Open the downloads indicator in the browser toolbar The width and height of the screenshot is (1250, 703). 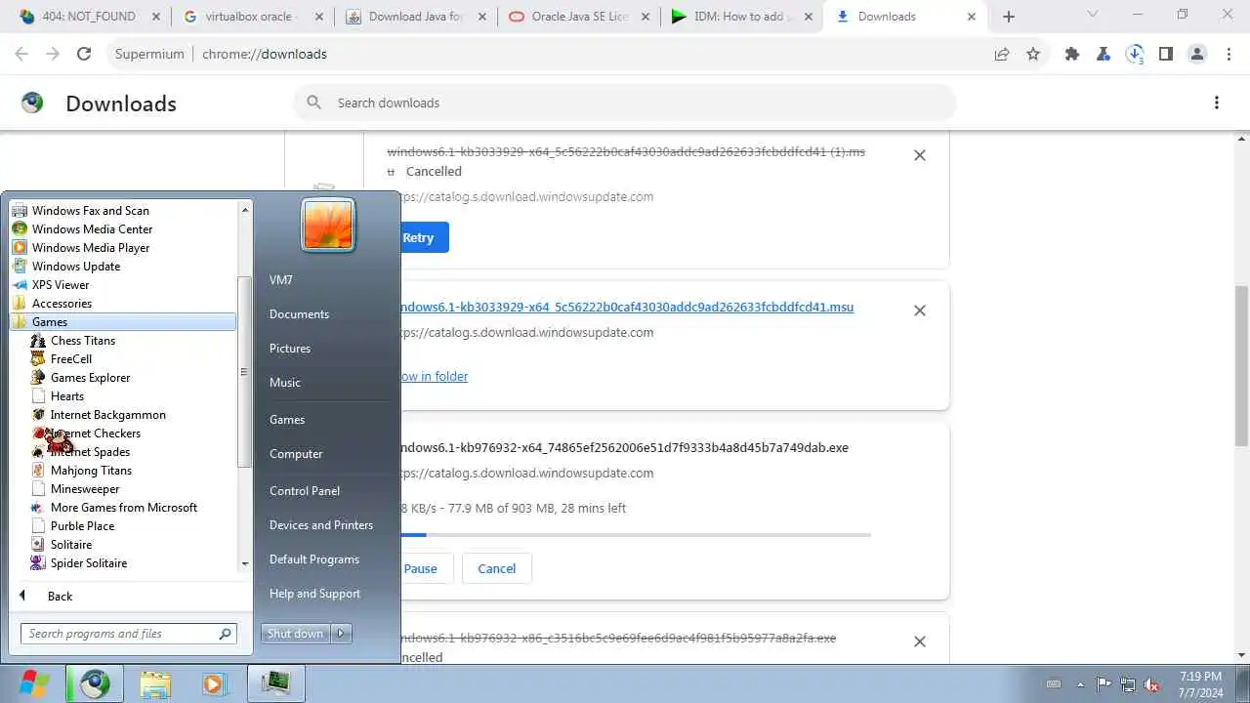[1135, 54]
